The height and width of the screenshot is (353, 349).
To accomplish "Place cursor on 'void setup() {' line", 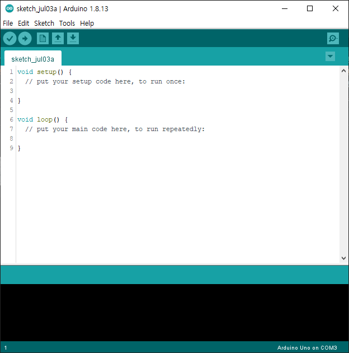I will click(x=45, y=72).
